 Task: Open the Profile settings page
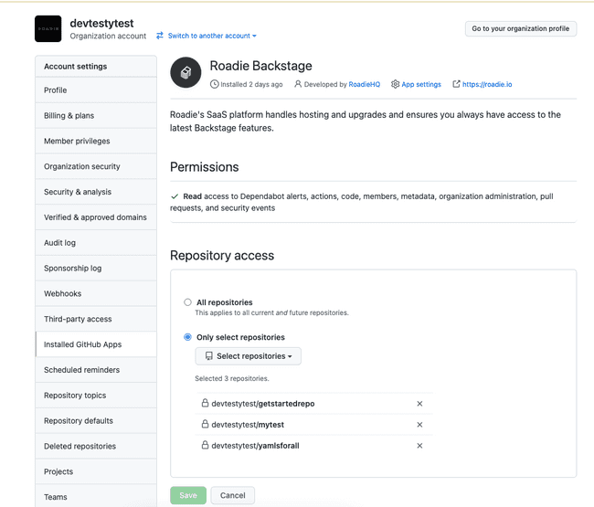(96, 90)
